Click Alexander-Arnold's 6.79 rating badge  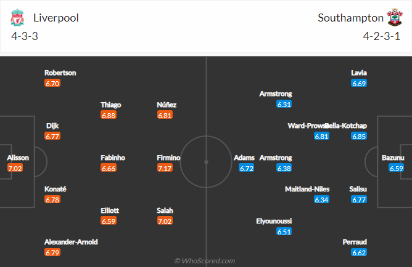point(52,252)
